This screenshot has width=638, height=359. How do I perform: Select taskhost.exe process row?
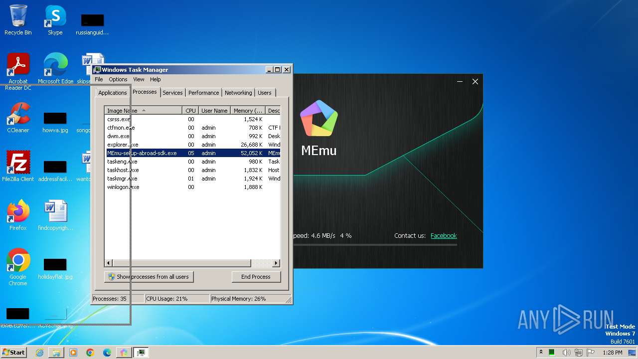pos(192,170)
